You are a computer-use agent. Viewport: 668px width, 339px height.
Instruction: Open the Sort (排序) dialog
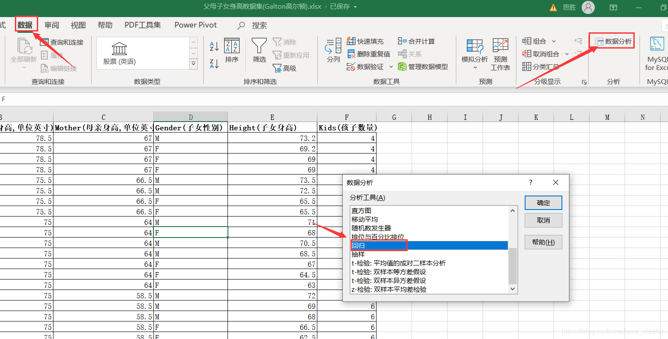click(x=232, y=50)
